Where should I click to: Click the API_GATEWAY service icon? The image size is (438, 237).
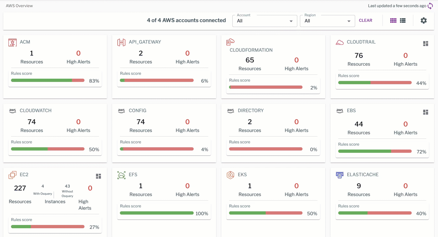pyautogui.click(x=121, y=42)
